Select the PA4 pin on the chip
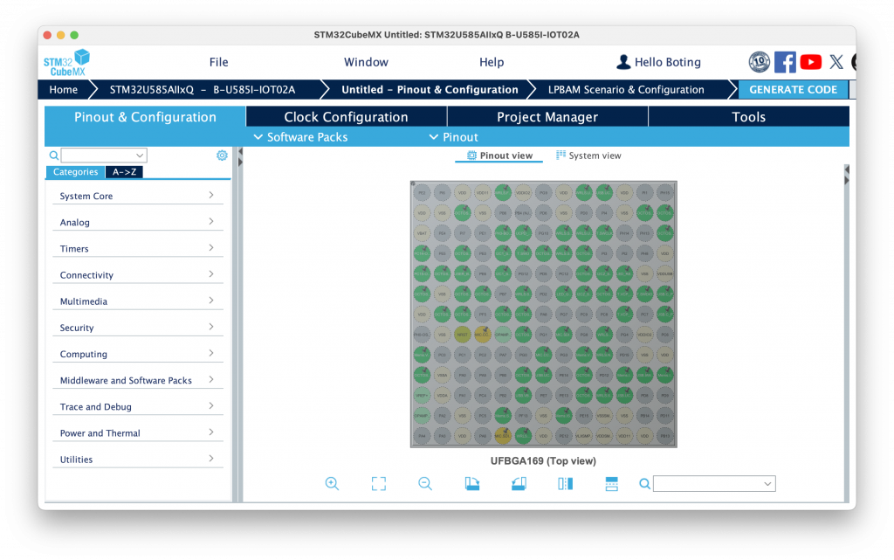 [x=422, y=436]
